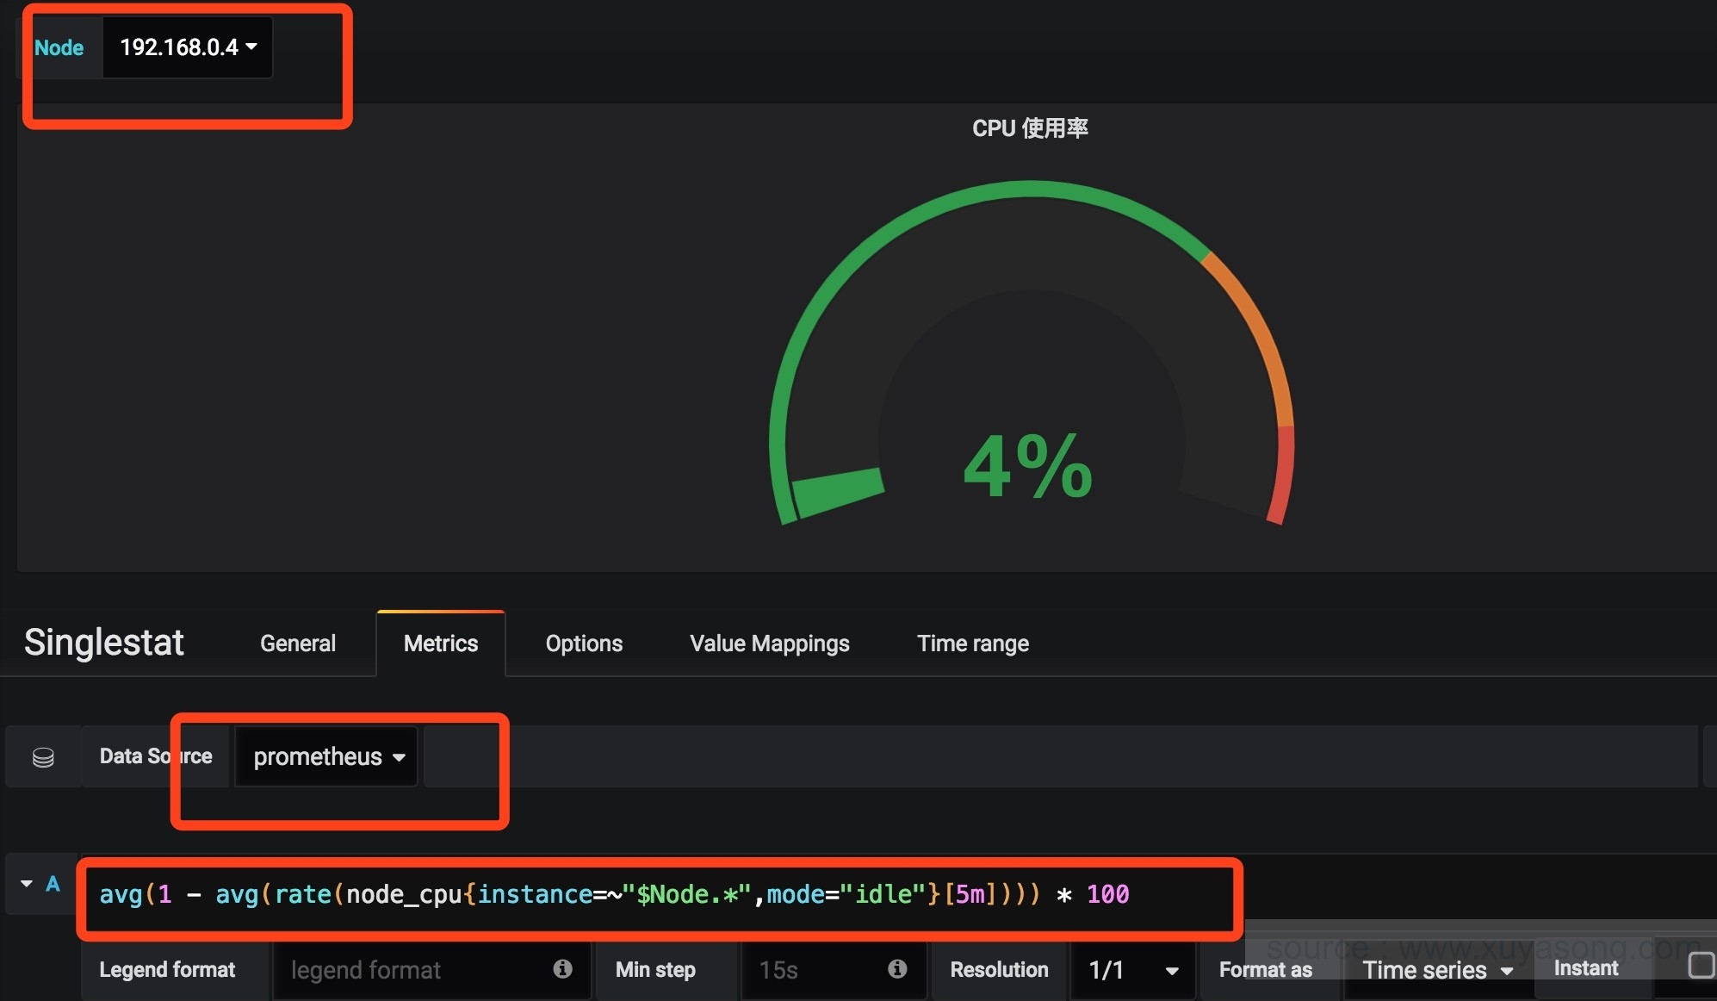Toggle the Instant query checkbox

pyautogui.click(x=1700, y=965)
